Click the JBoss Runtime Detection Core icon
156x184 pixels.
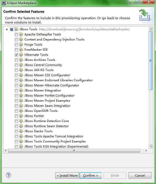point(21,121)
